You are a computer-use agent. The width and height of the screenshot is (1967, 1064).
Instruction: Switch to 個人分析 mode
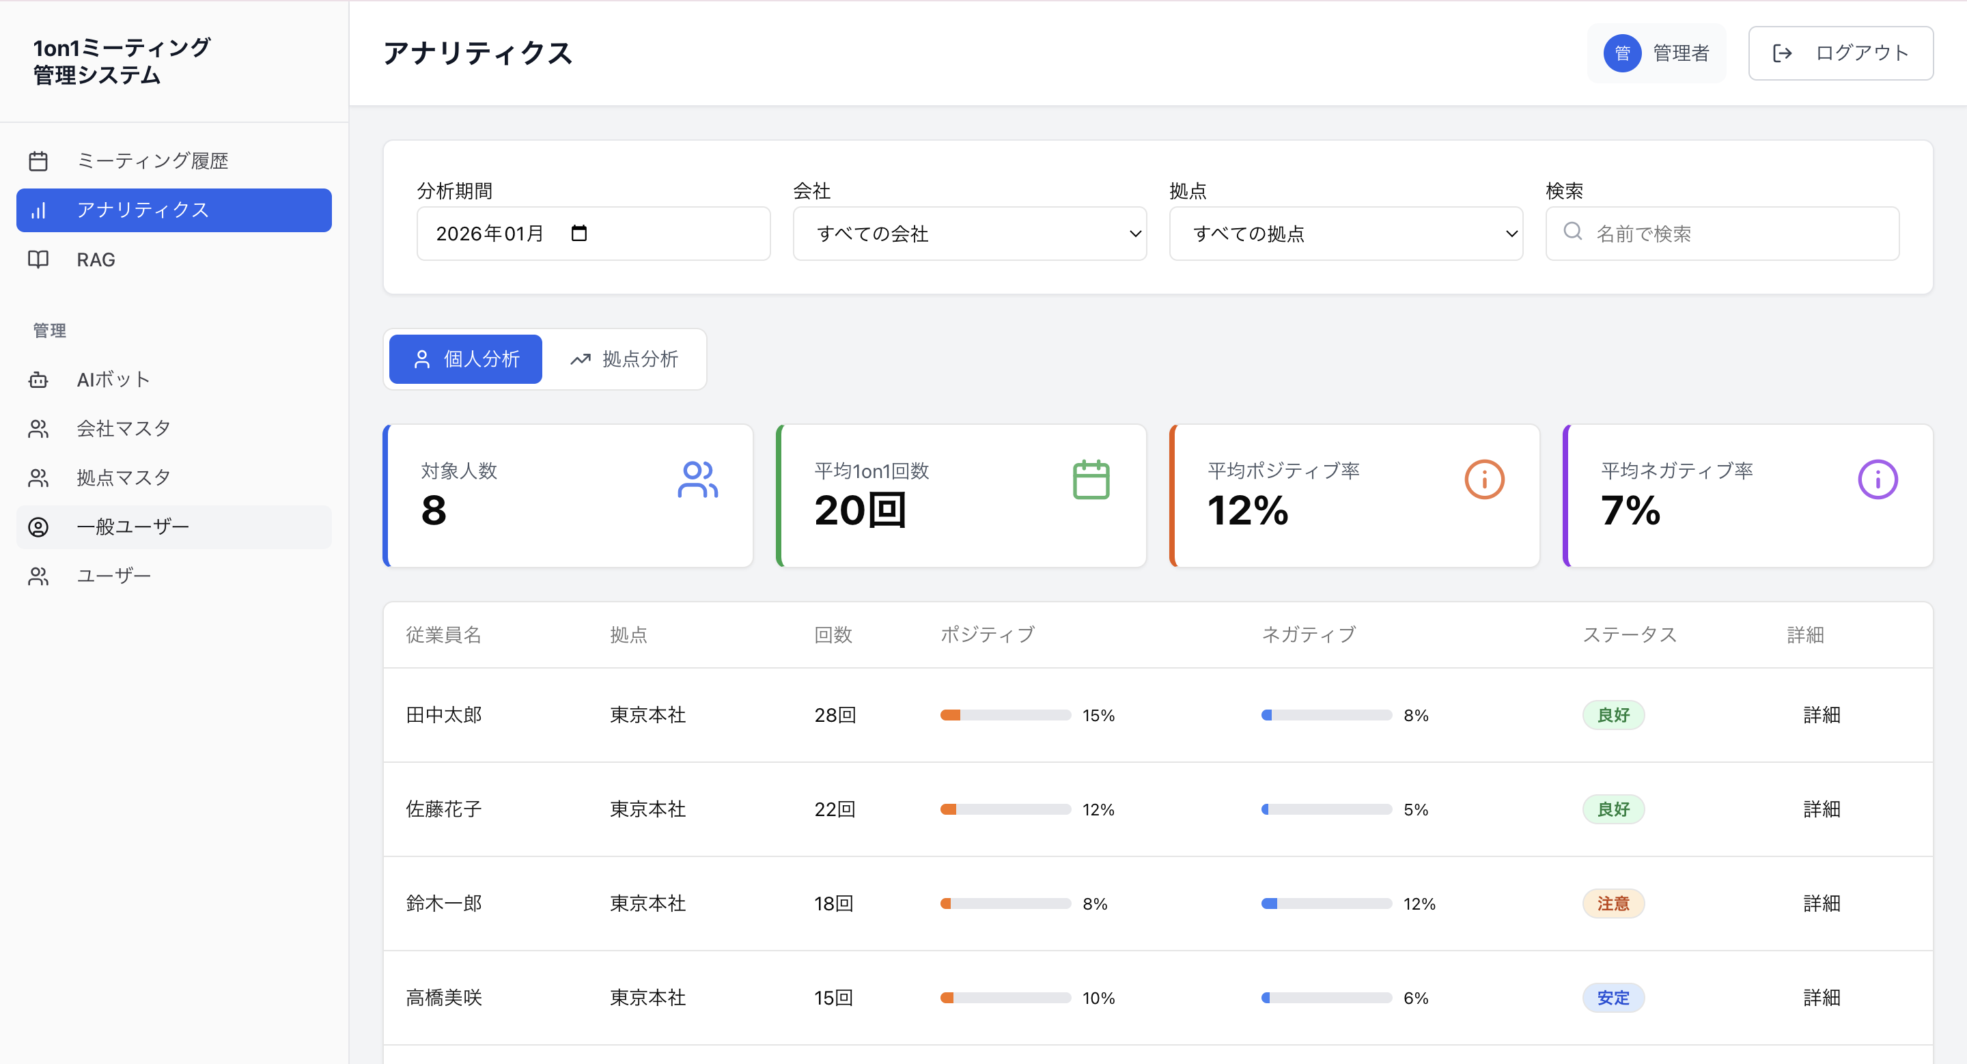click(x=465, y=359)
